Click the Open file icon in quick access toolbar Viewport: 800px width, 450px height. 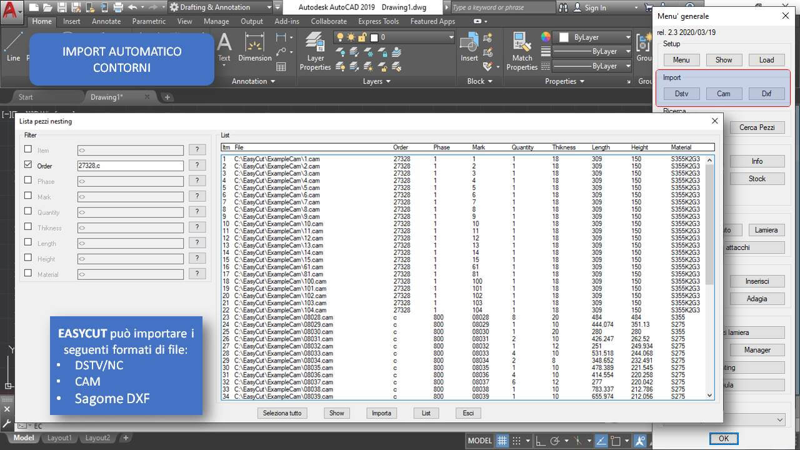coord(47,7)
